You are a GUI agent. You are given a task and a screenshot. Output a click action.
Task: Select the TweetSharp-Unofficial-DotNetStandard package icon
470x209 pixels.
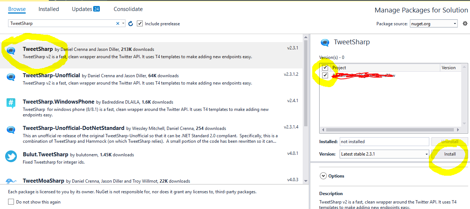coord(11,130)
